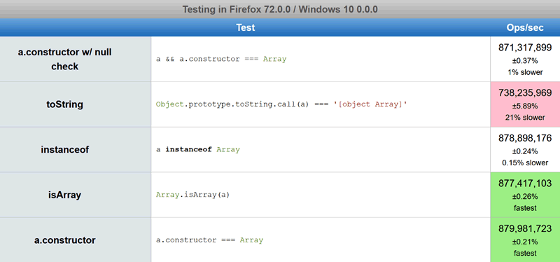Click the 'a instanceof Array' code snippet
Screen dimensions: 560x262
tap(198, 149)
